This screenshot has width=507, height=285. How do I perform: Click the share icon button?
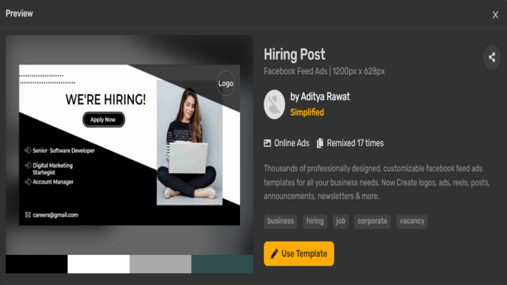point(492,57)
